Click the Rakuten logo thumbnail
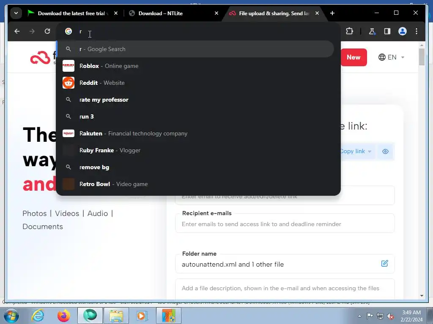This screenshot has width=433, height=324. click(x=69, y=133)
